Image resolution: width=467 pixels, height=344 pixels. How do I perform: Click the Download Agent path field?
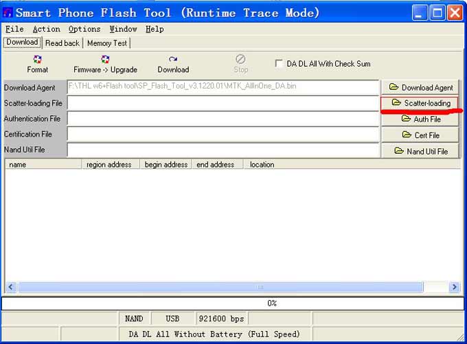tap(223, 88)
